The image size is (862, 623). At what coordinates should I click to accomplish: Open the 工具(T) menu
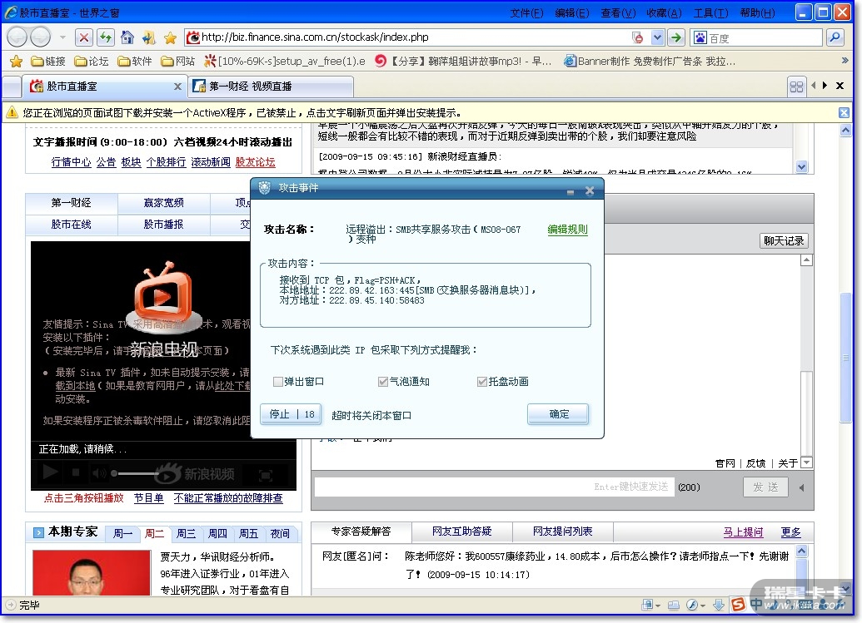[x=710, y=12]
